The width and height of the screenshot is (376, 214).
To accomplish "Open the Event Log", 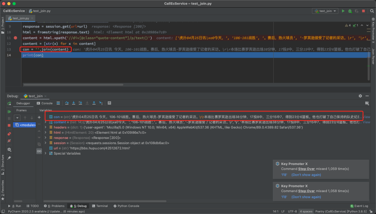I will pos(359,206).
